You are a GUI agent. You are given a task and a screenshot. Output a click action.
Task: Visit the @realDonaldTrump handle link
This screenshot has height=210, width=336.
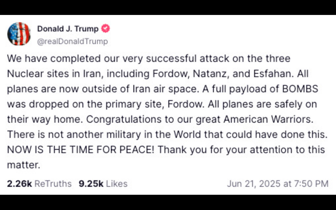pyautogui.click(x=72, y=41)
